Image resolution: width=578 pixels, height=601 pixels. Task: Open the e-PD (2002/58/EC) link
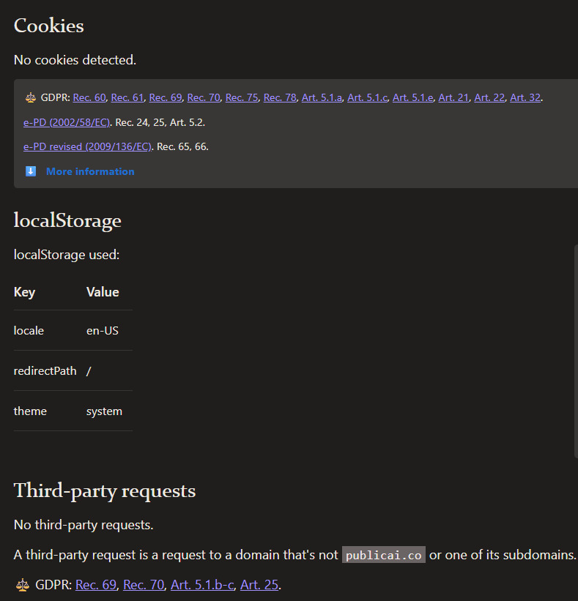coord(67,122)
